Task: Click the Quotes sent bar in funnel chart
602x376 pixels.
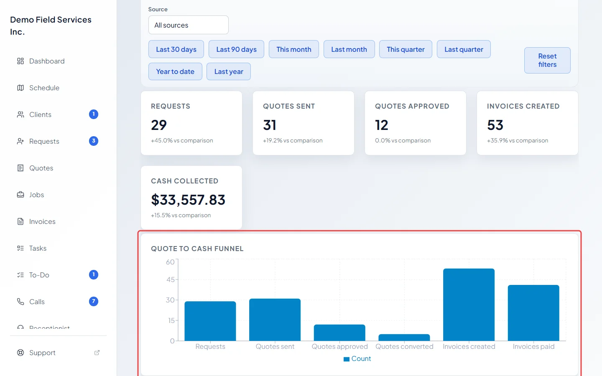Action: (x=275, y=320)
